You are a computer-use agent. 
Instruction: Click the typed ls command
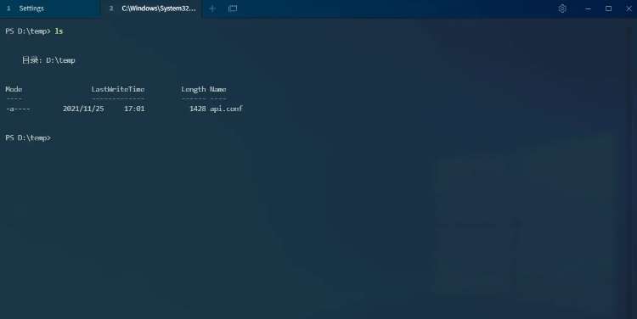click(59, 31)
